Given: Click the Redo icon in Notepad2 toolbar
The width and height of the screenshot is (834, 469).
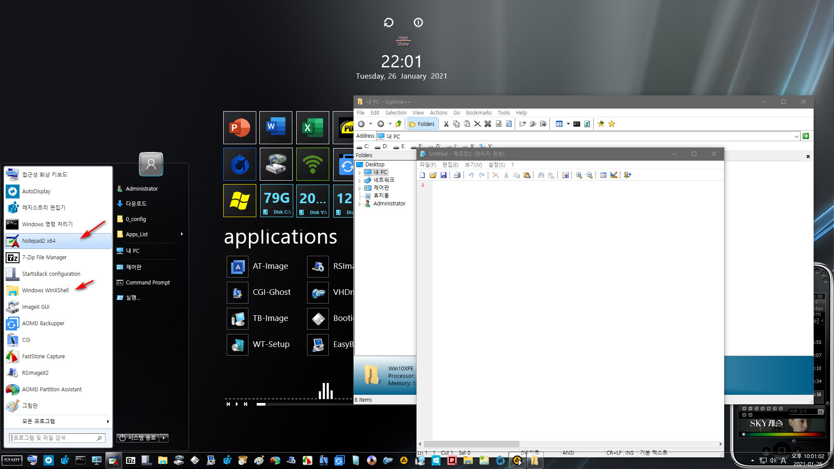Looking at the screenshot, I should 482,175.
